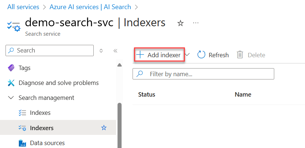This screenshot has width=305, height=148.
Task: Click the Delete trash can icon
Action: [240, 55]
